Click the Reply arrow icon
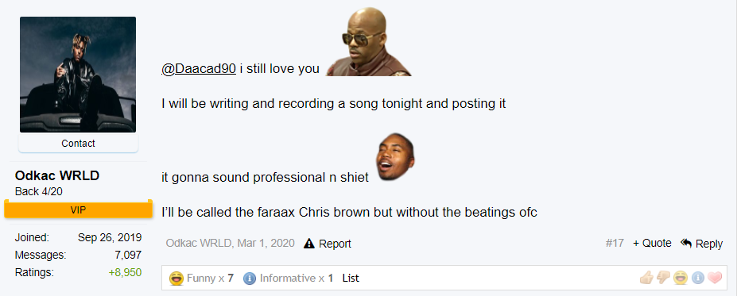 pos(686,243)
